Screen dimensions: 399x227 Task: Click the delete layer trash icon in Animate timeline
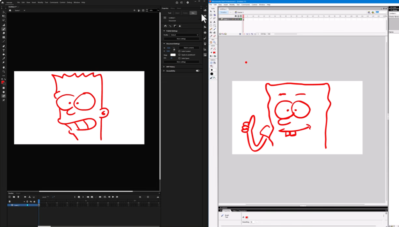point(18,197)
